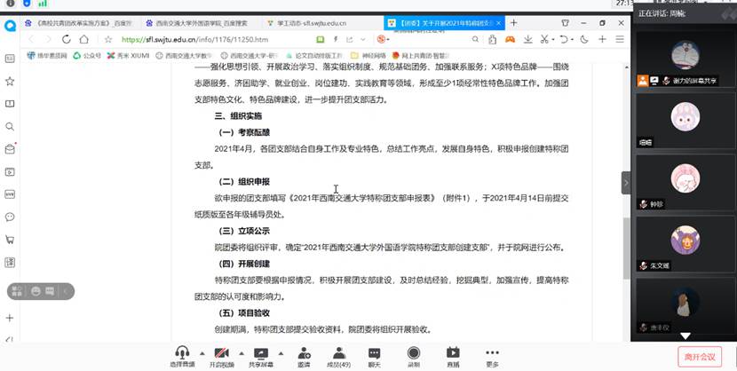The width and height of the screenshot is (737, 371).
Task: Open video options arrow beside 开启视频
Action: 242,353
